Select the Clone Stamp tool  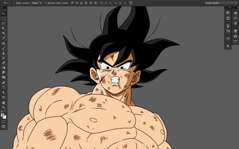4,53
